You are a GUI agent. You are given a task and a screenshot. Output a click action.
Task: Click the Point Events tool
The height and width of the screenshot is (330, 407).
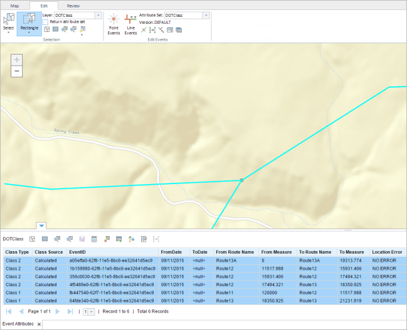click(x=114, y=23)
